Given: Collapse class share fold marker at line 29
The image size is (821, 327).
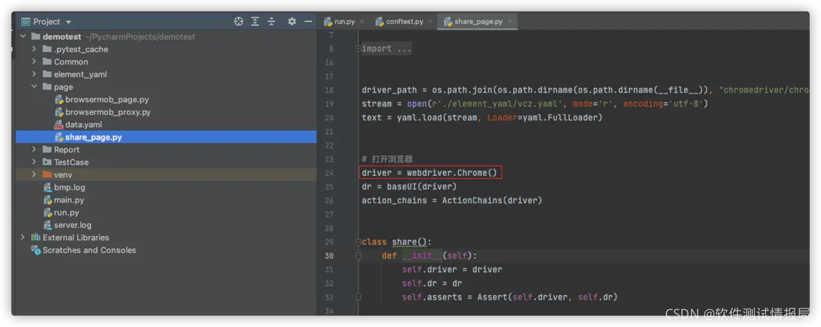Looking at the screenshot, I should pos(358,242).
